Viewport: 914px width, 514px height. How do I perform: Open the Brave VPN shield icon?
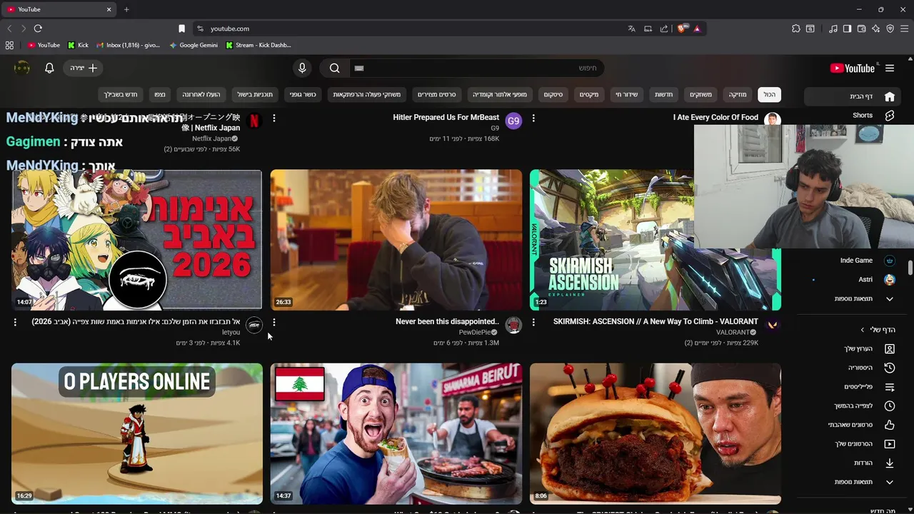point(890,29)
